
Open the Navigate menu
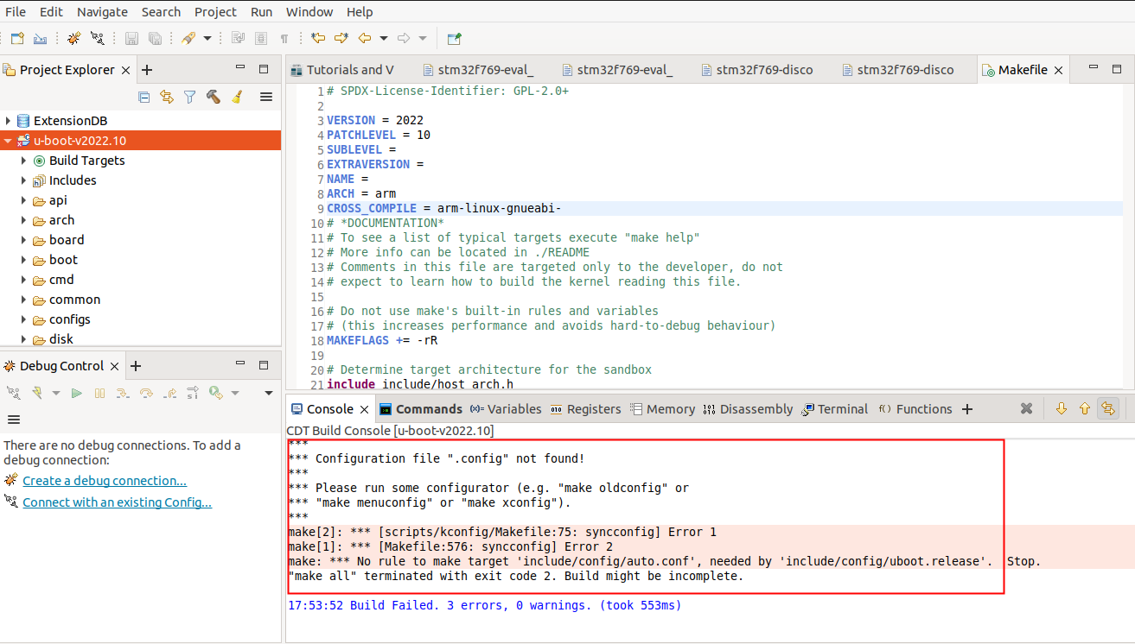(x=102, y=12)
